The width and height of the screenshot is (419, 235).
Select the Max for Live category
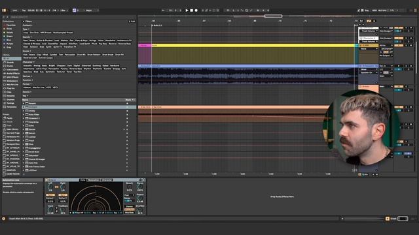(x=12, y=84)
